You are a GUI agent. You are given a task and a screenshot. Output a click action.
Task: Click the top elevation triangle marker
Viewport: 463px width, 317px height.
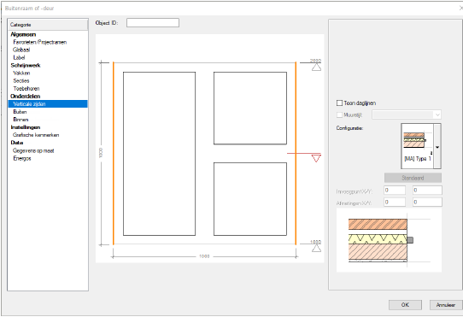(x=316, y=68)
